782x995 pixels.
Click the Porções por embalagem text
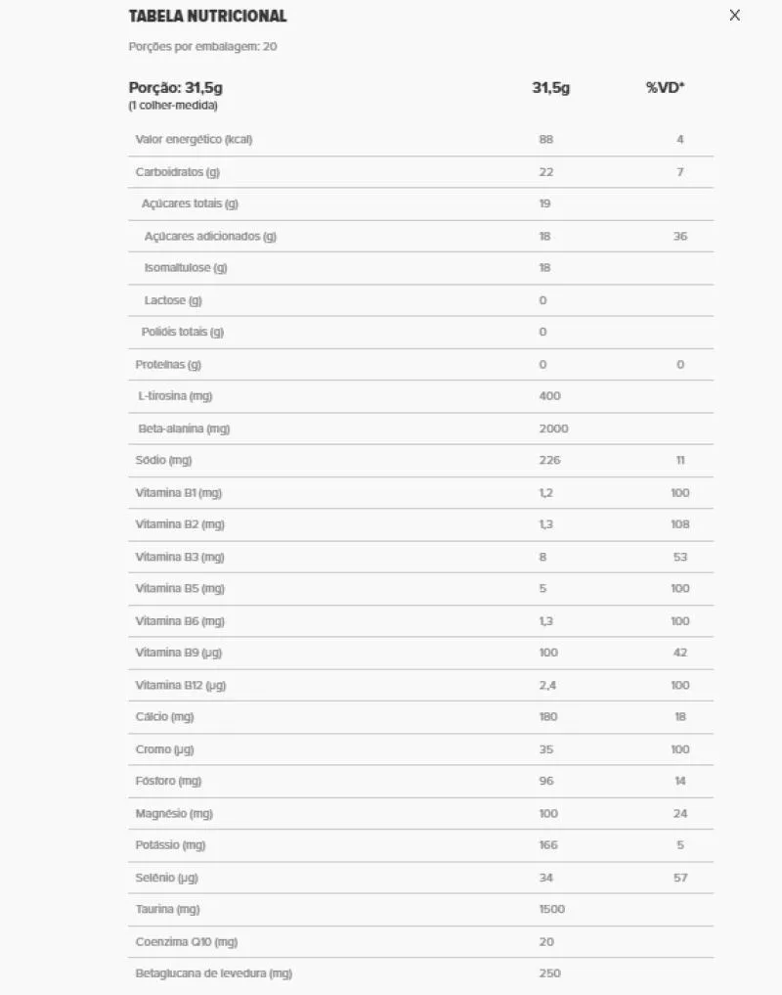click(x=202, y=46)
